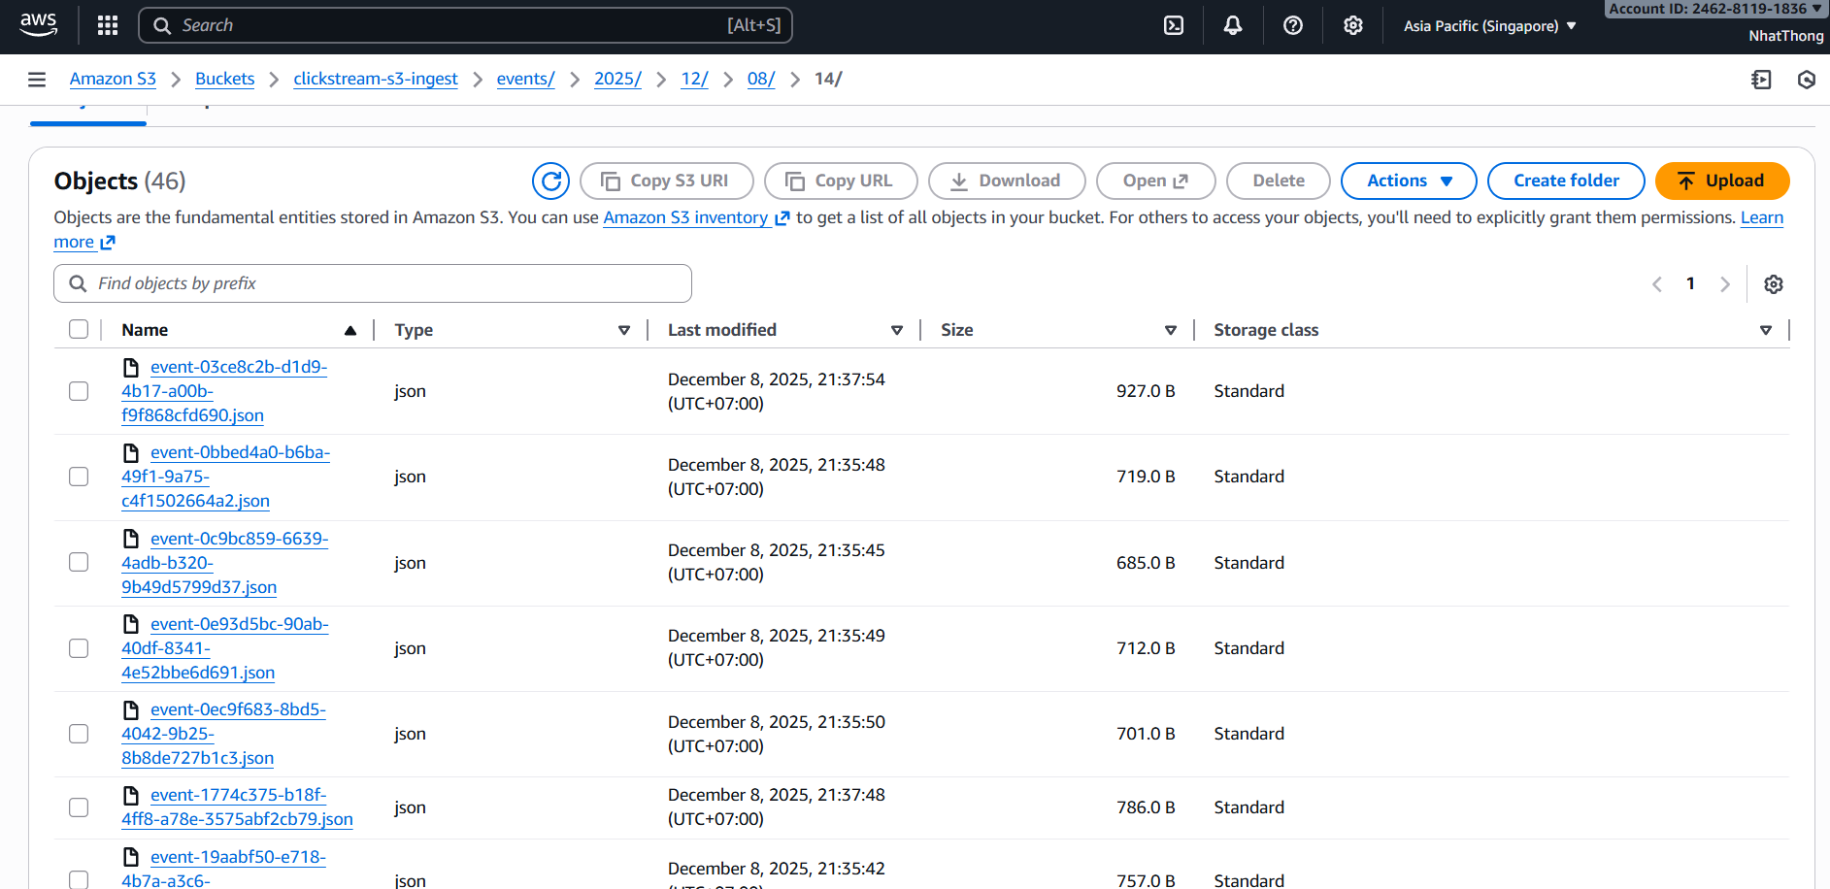Open the AWS services grid menu
The width and height of the screenshot is (1830, 889).
tap(108, 25)
